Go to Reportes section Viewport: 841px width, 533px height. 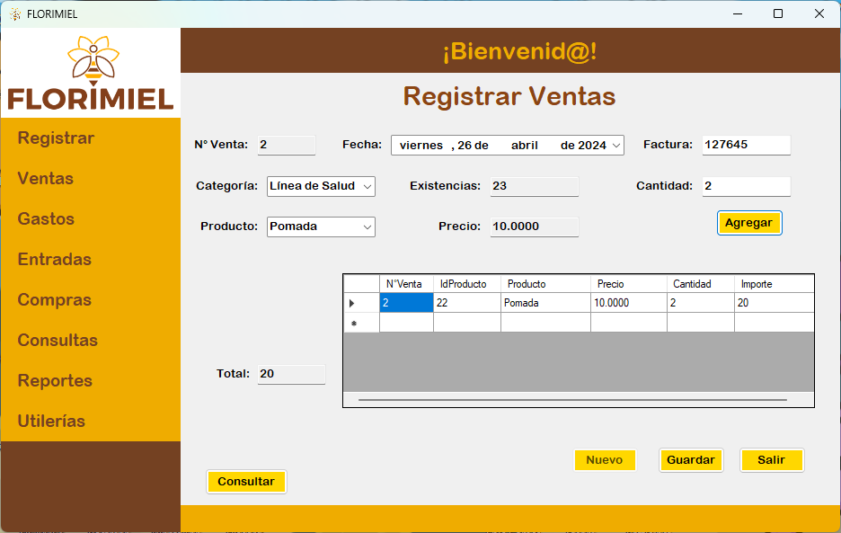55,381
